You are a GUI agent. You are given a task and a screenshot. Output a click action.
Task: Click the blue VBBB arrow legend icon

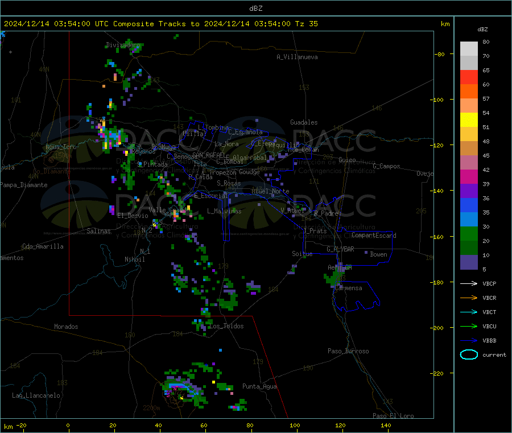[469, 341]
